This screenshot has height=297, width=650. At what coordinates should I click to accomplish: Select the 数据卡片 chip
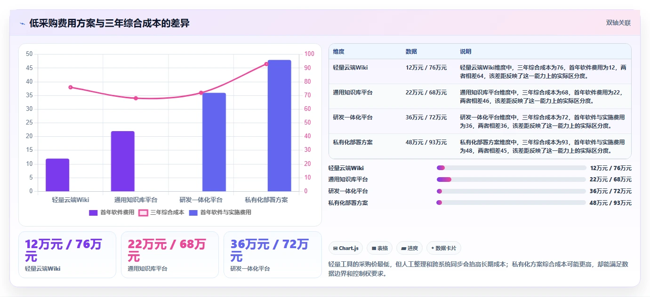point(444,248)
